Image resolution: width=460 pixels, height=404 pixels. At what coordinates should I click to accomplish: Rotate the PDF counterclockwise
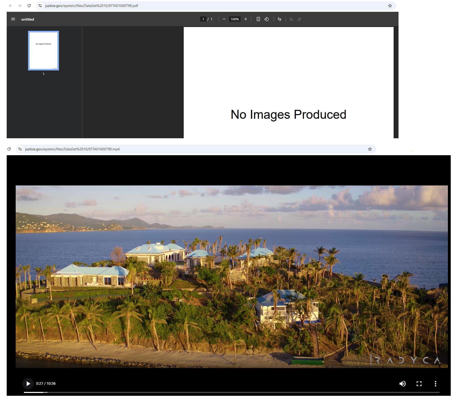pyautogui.click(x=267, y=19)
